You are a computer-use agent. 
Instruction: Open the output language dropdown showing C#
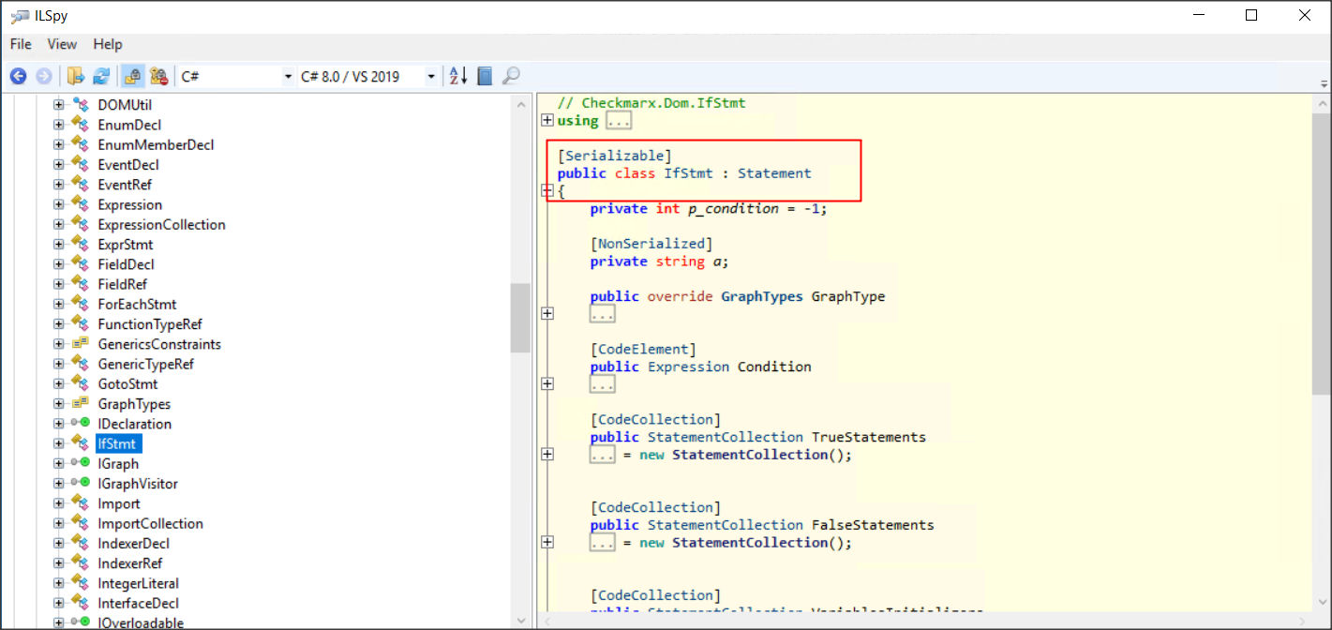tap(287, 75)
